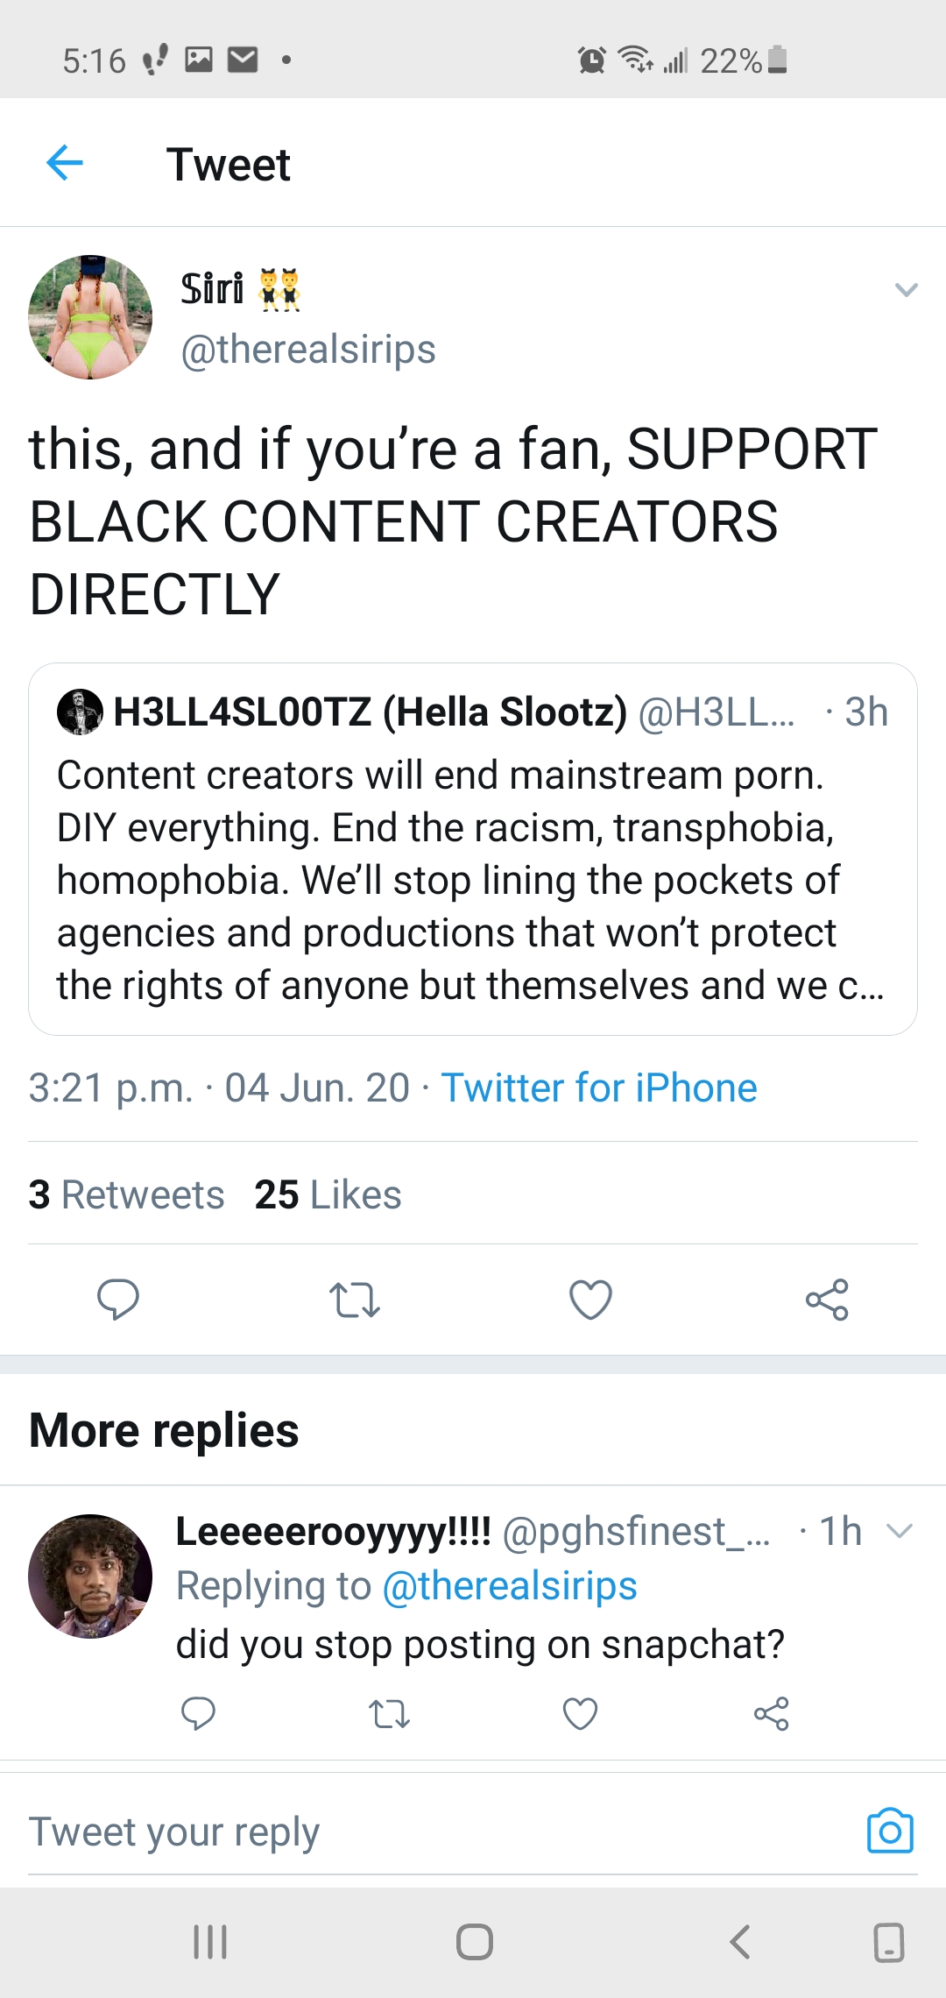This screenshot has height=1998, width=946.
Task: Reply to Leeeeerooyyyy's comment
Action: [198, 1713]
